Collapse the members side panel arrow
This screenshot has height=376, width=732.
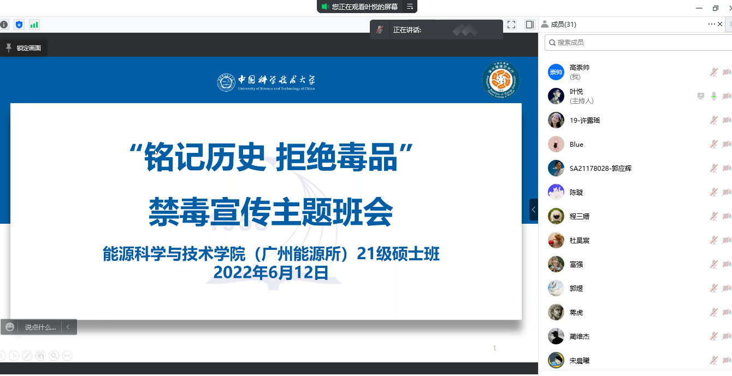534,210
